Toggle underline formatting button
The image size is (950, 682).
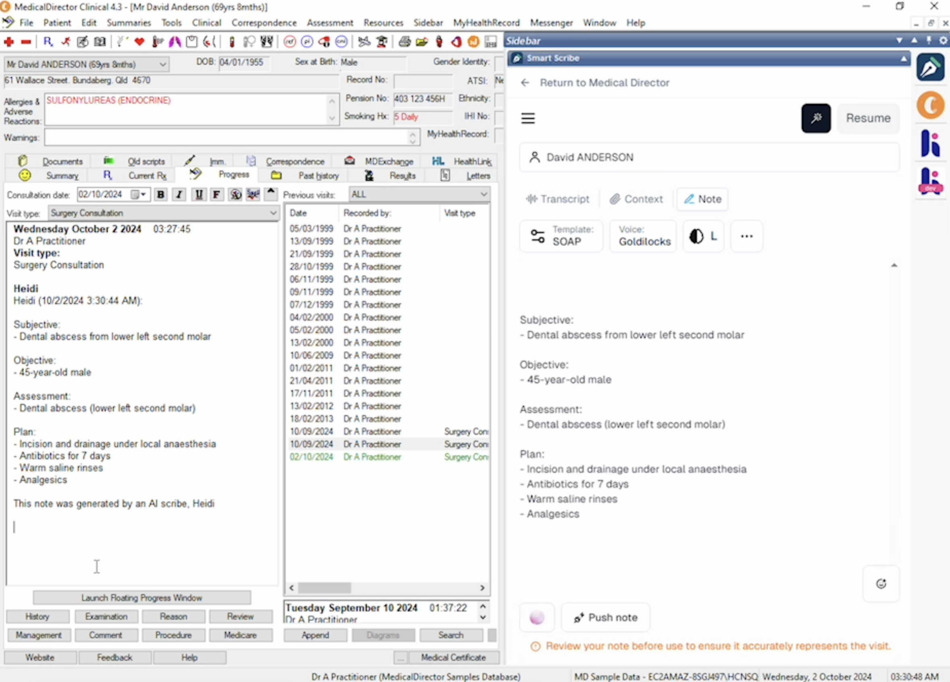[x=199, y=195]
